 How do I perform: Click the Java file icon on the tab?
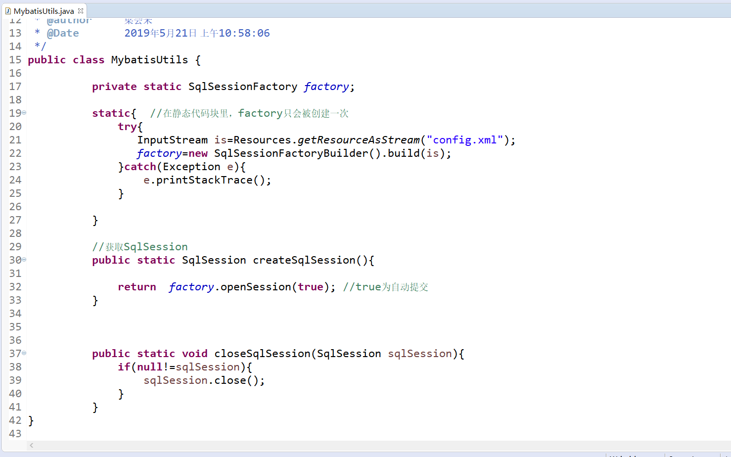[8, 11]
